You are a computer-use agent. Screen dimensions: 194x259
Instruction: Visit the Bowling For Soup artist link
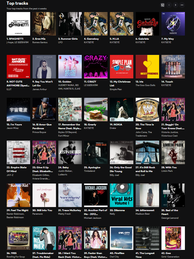[16, 257]
